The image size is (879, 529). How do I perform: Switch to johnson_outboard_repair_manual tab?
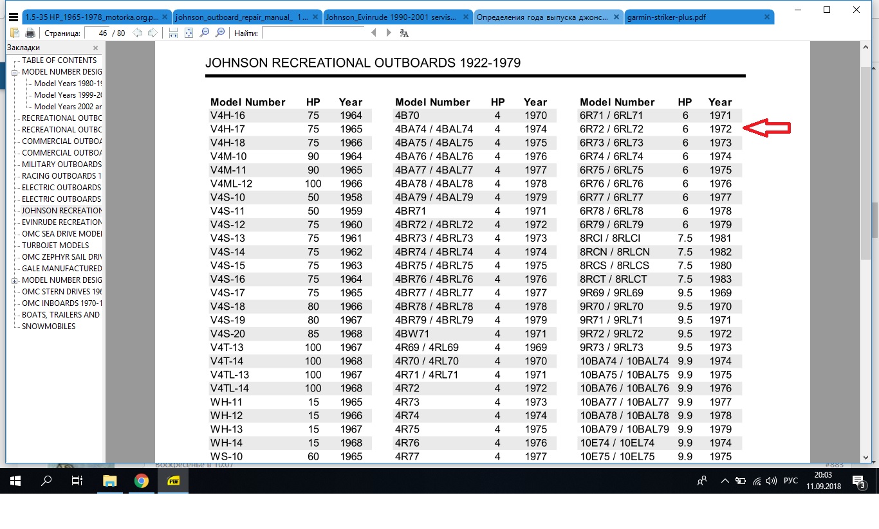(247, 17)
